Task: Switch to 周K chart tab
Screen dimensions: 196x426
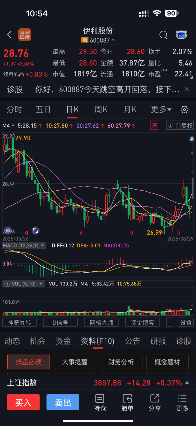Action: 101,110
